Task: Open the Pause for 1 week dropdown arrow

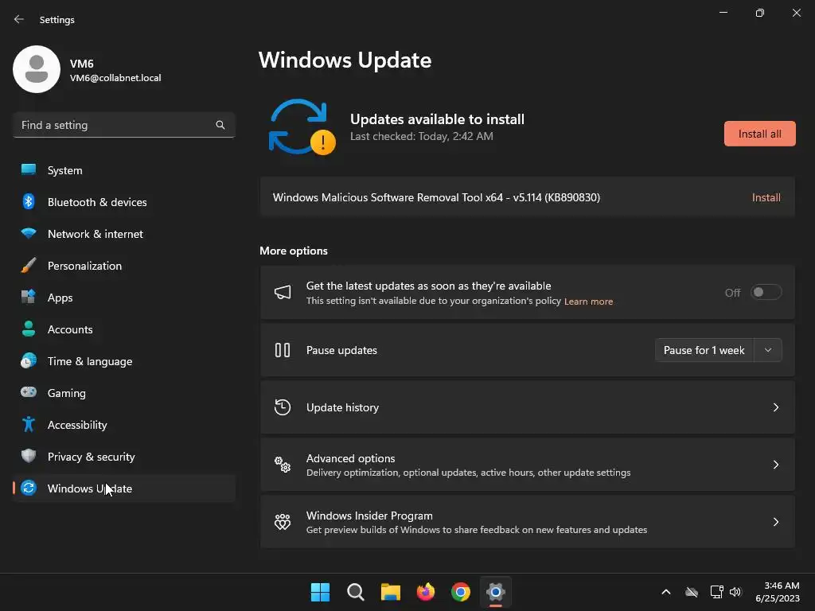Action: (768, 350)
